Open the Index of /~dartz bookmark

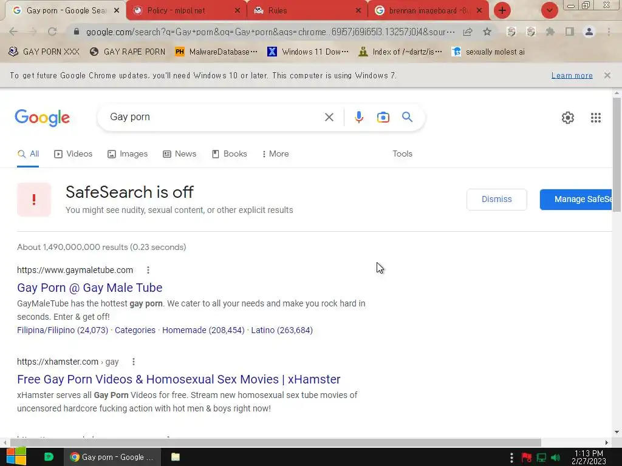click(x=400, y=52)
